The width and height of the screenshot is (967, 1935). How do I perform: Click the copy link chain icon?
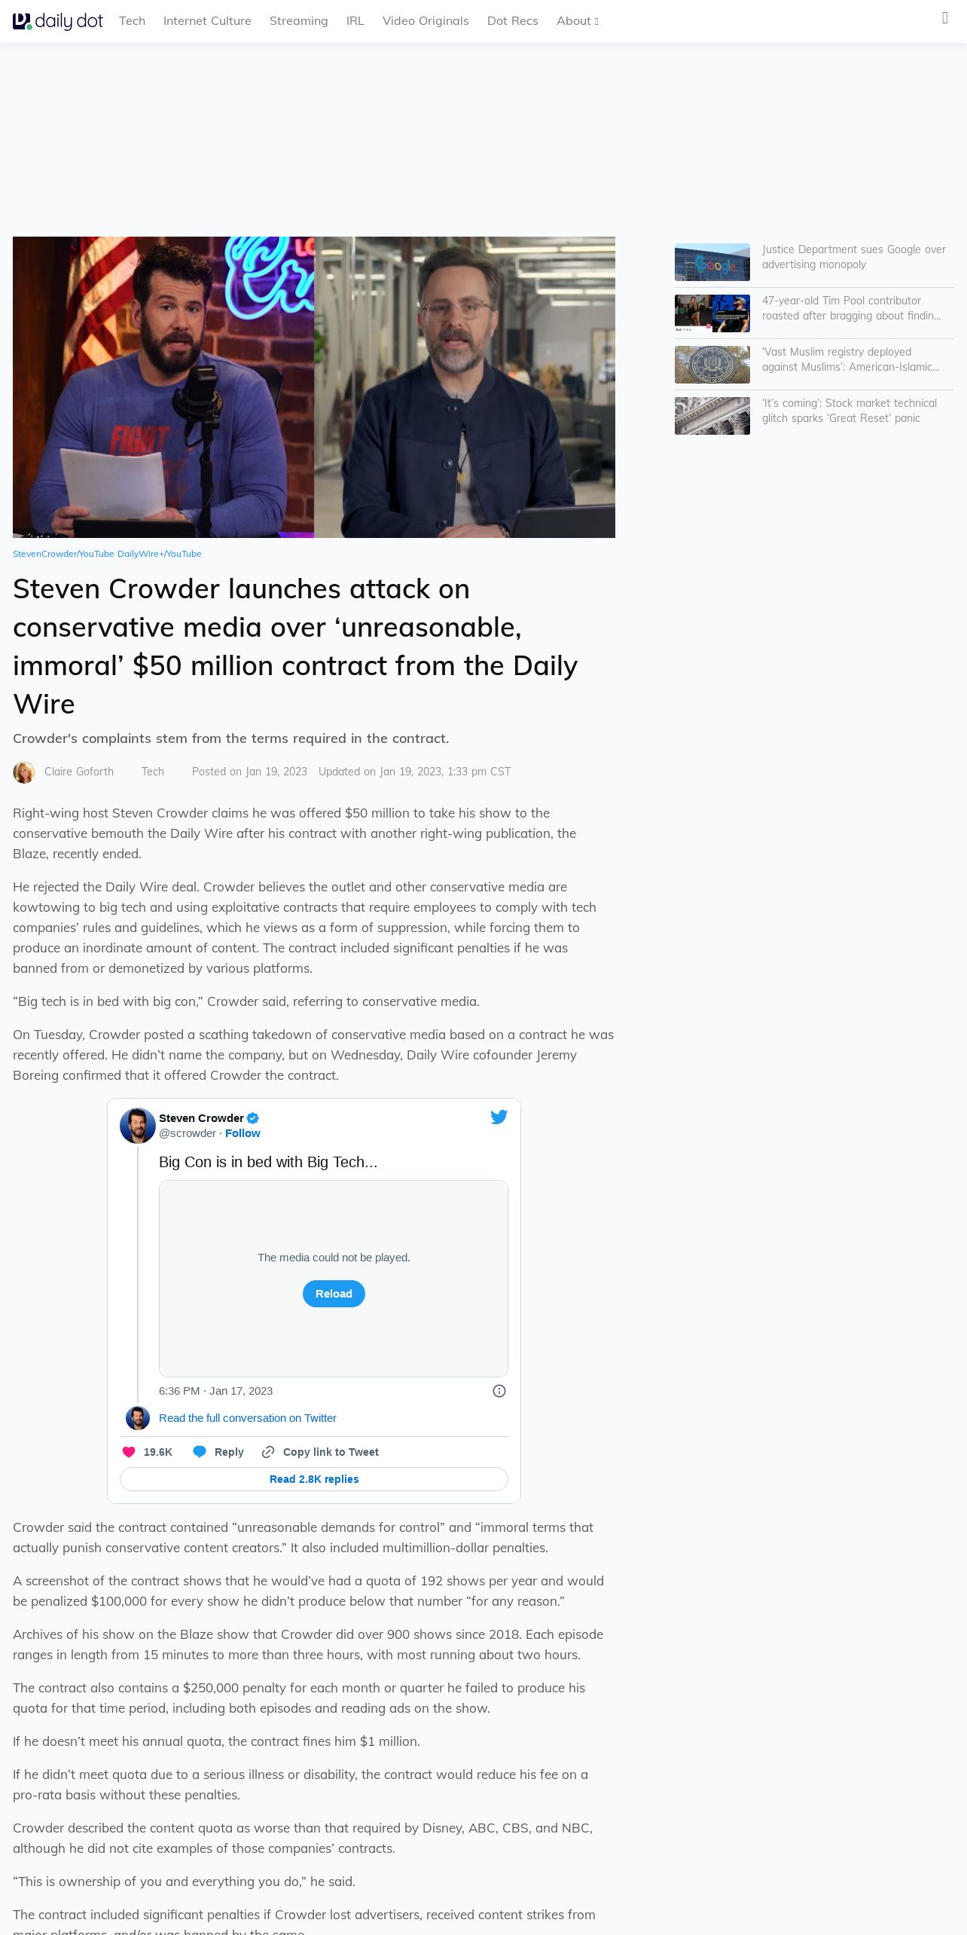point(268,1452)
